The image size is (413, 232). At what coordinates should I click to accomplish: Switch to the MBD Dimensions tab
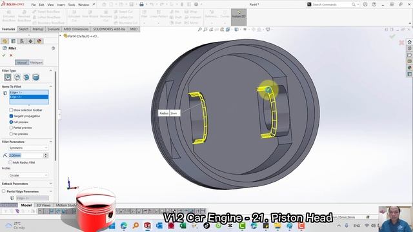(76, 29)
